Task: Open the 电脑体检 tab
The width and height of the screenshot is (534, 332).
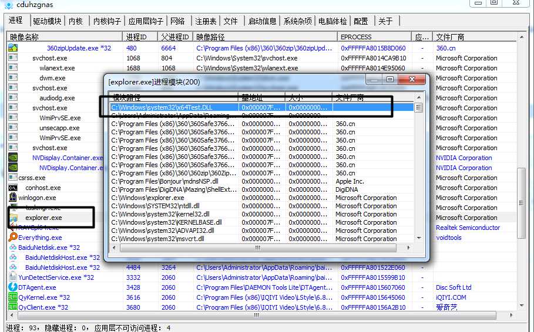Action: click(x=333, y=21)
